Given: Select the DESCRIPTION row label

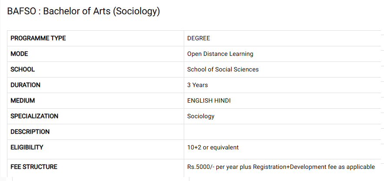Looking at the screenshot, I should pyautogui.click(x=30, y=132).
